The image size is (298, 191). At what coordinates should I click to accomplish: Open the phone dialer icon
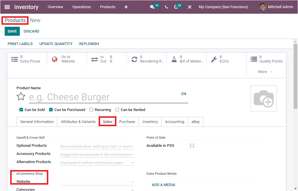pyautogui.click(x=166, y=7)
